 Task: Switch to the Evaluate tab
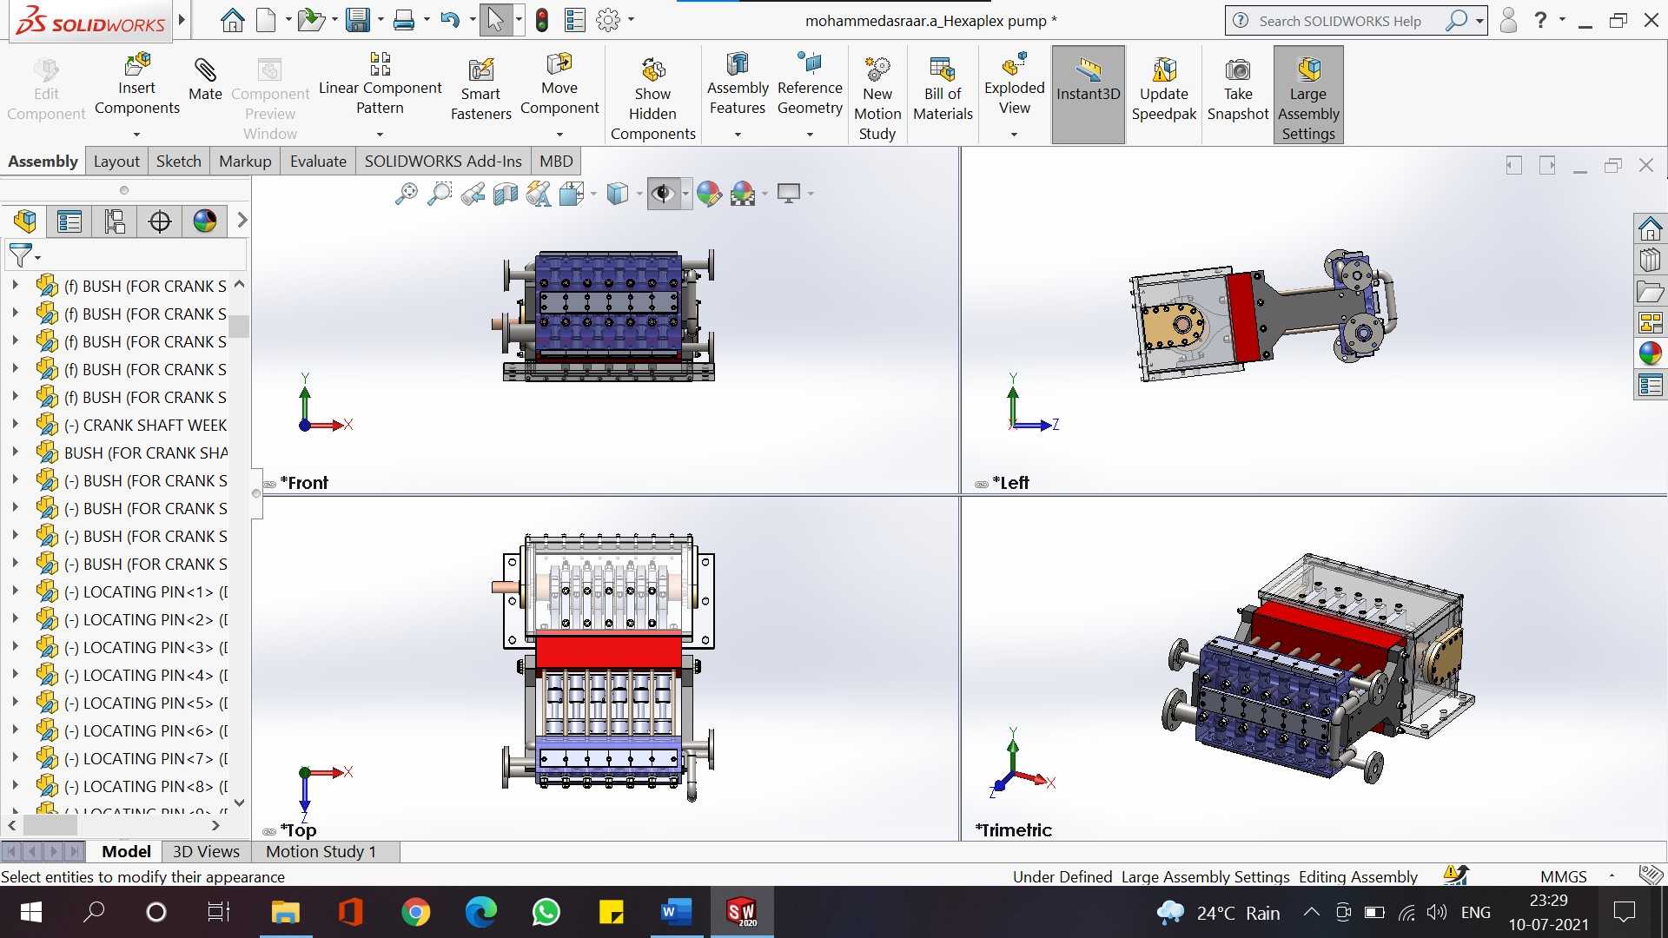click(318, 161)
